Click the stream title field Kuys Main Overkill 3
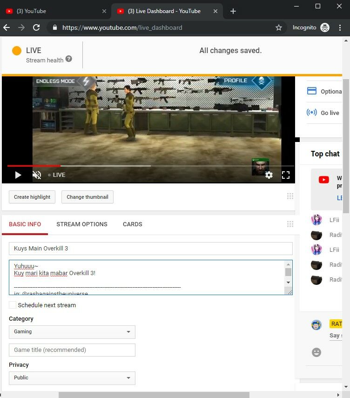Screen dimensions: 350x398 (150, 249)
